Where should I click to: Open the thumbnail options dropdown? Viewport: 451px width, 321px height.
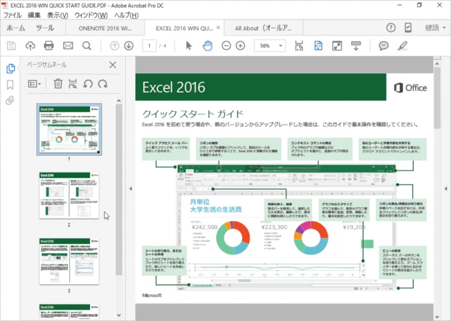pyautogui.click(x=35, y=84)
